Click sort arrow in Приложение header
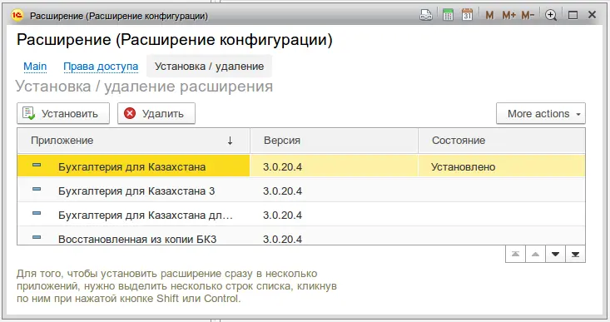 [x=230, y=141]
